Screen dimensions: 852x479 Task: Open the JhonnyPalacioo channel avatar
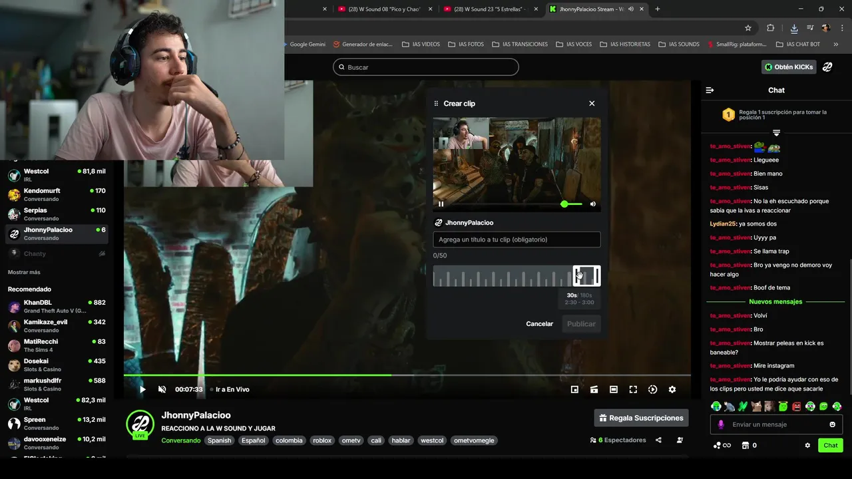[140, 424]
